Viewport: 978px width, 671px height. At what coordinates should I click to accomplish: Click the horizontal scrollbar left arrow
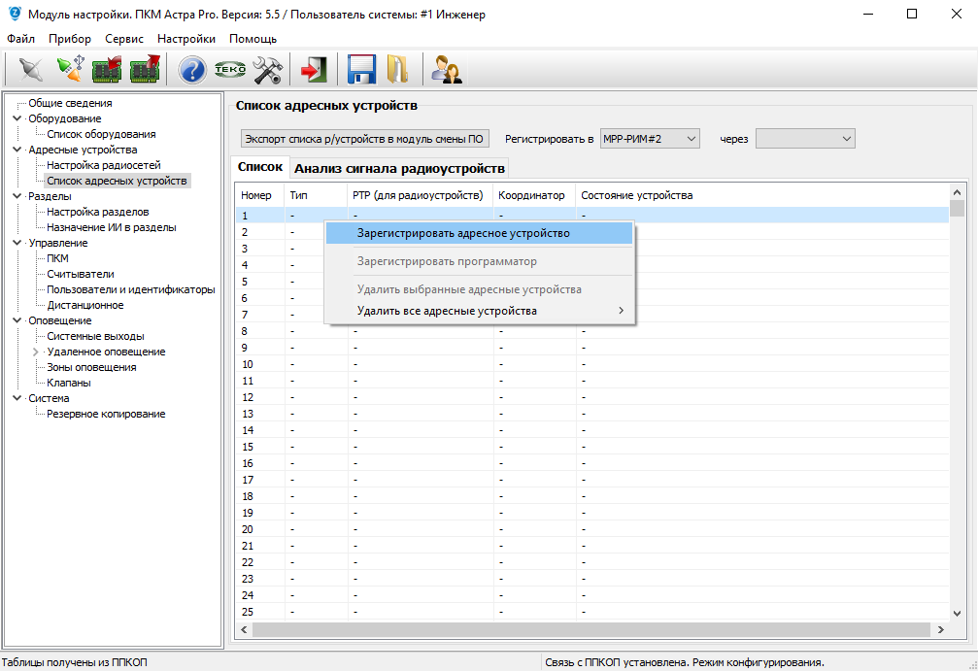pyautogui.click(x=244, y=630)
